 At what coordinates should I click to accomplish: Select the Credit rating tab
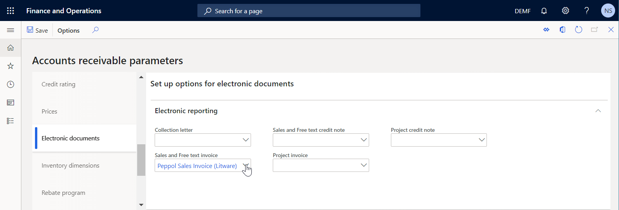coord(84,84)
